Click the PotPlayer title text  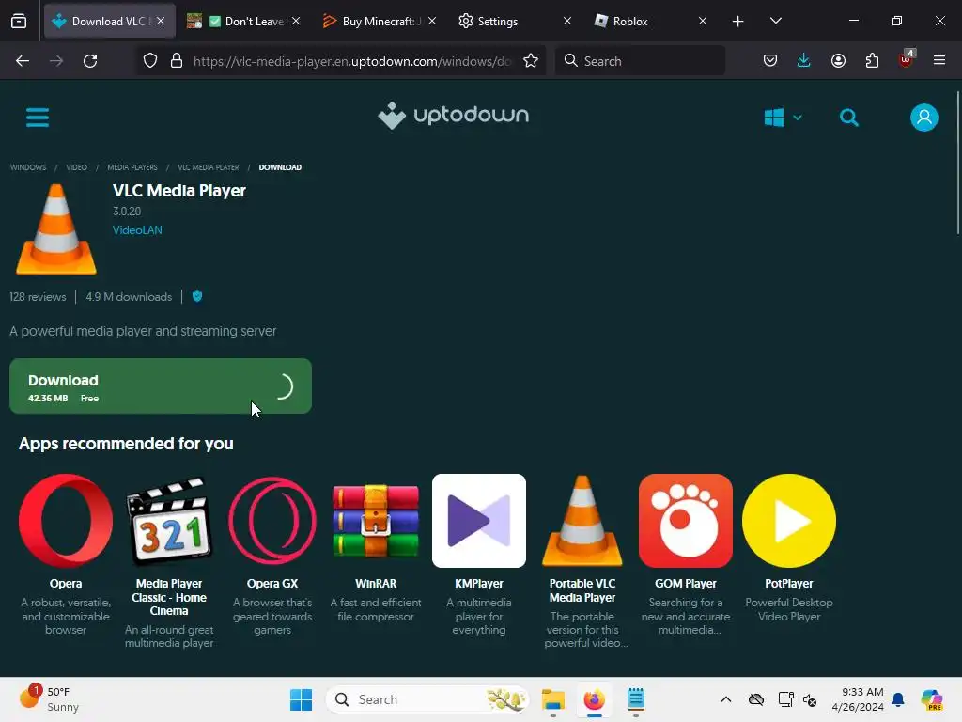click(x=789, y=584)
